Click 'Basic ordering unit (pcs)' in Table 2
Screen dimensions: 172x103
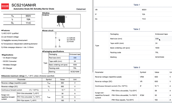(x=120, y=48)
